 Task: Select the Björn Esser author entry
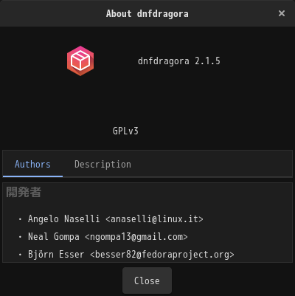131,255
